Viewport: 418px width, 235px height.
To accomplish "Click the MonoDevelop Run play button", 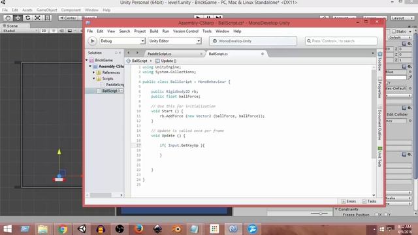I will tap(92, 41).
